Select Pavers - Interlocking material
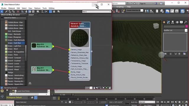This screenshot has width=189, height=106. (16, 75)
